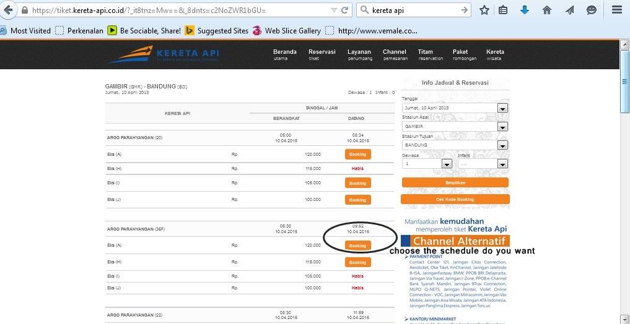
Task: Select the ARGO PARAHYANGAN (20) train name
Action: coord(134,137)
